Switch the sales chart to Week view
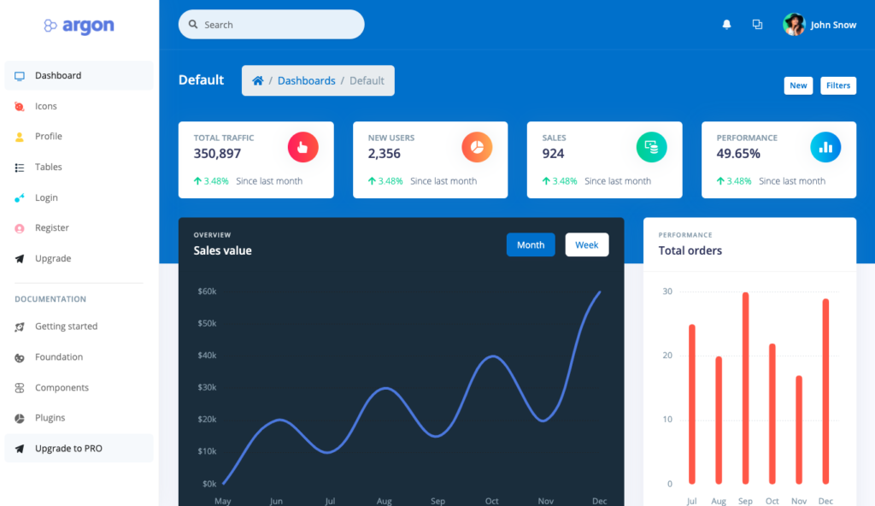The image size is (875, 506). 586,244
